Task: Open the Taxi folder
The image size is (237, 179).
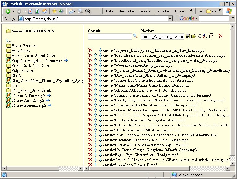Action: click(x=15, y=85)
